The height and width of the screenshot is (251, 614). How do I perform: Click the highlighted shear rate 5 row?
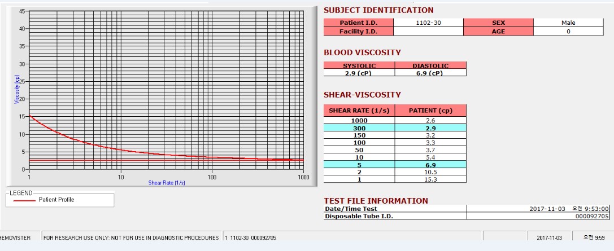[x=395, y=165]
